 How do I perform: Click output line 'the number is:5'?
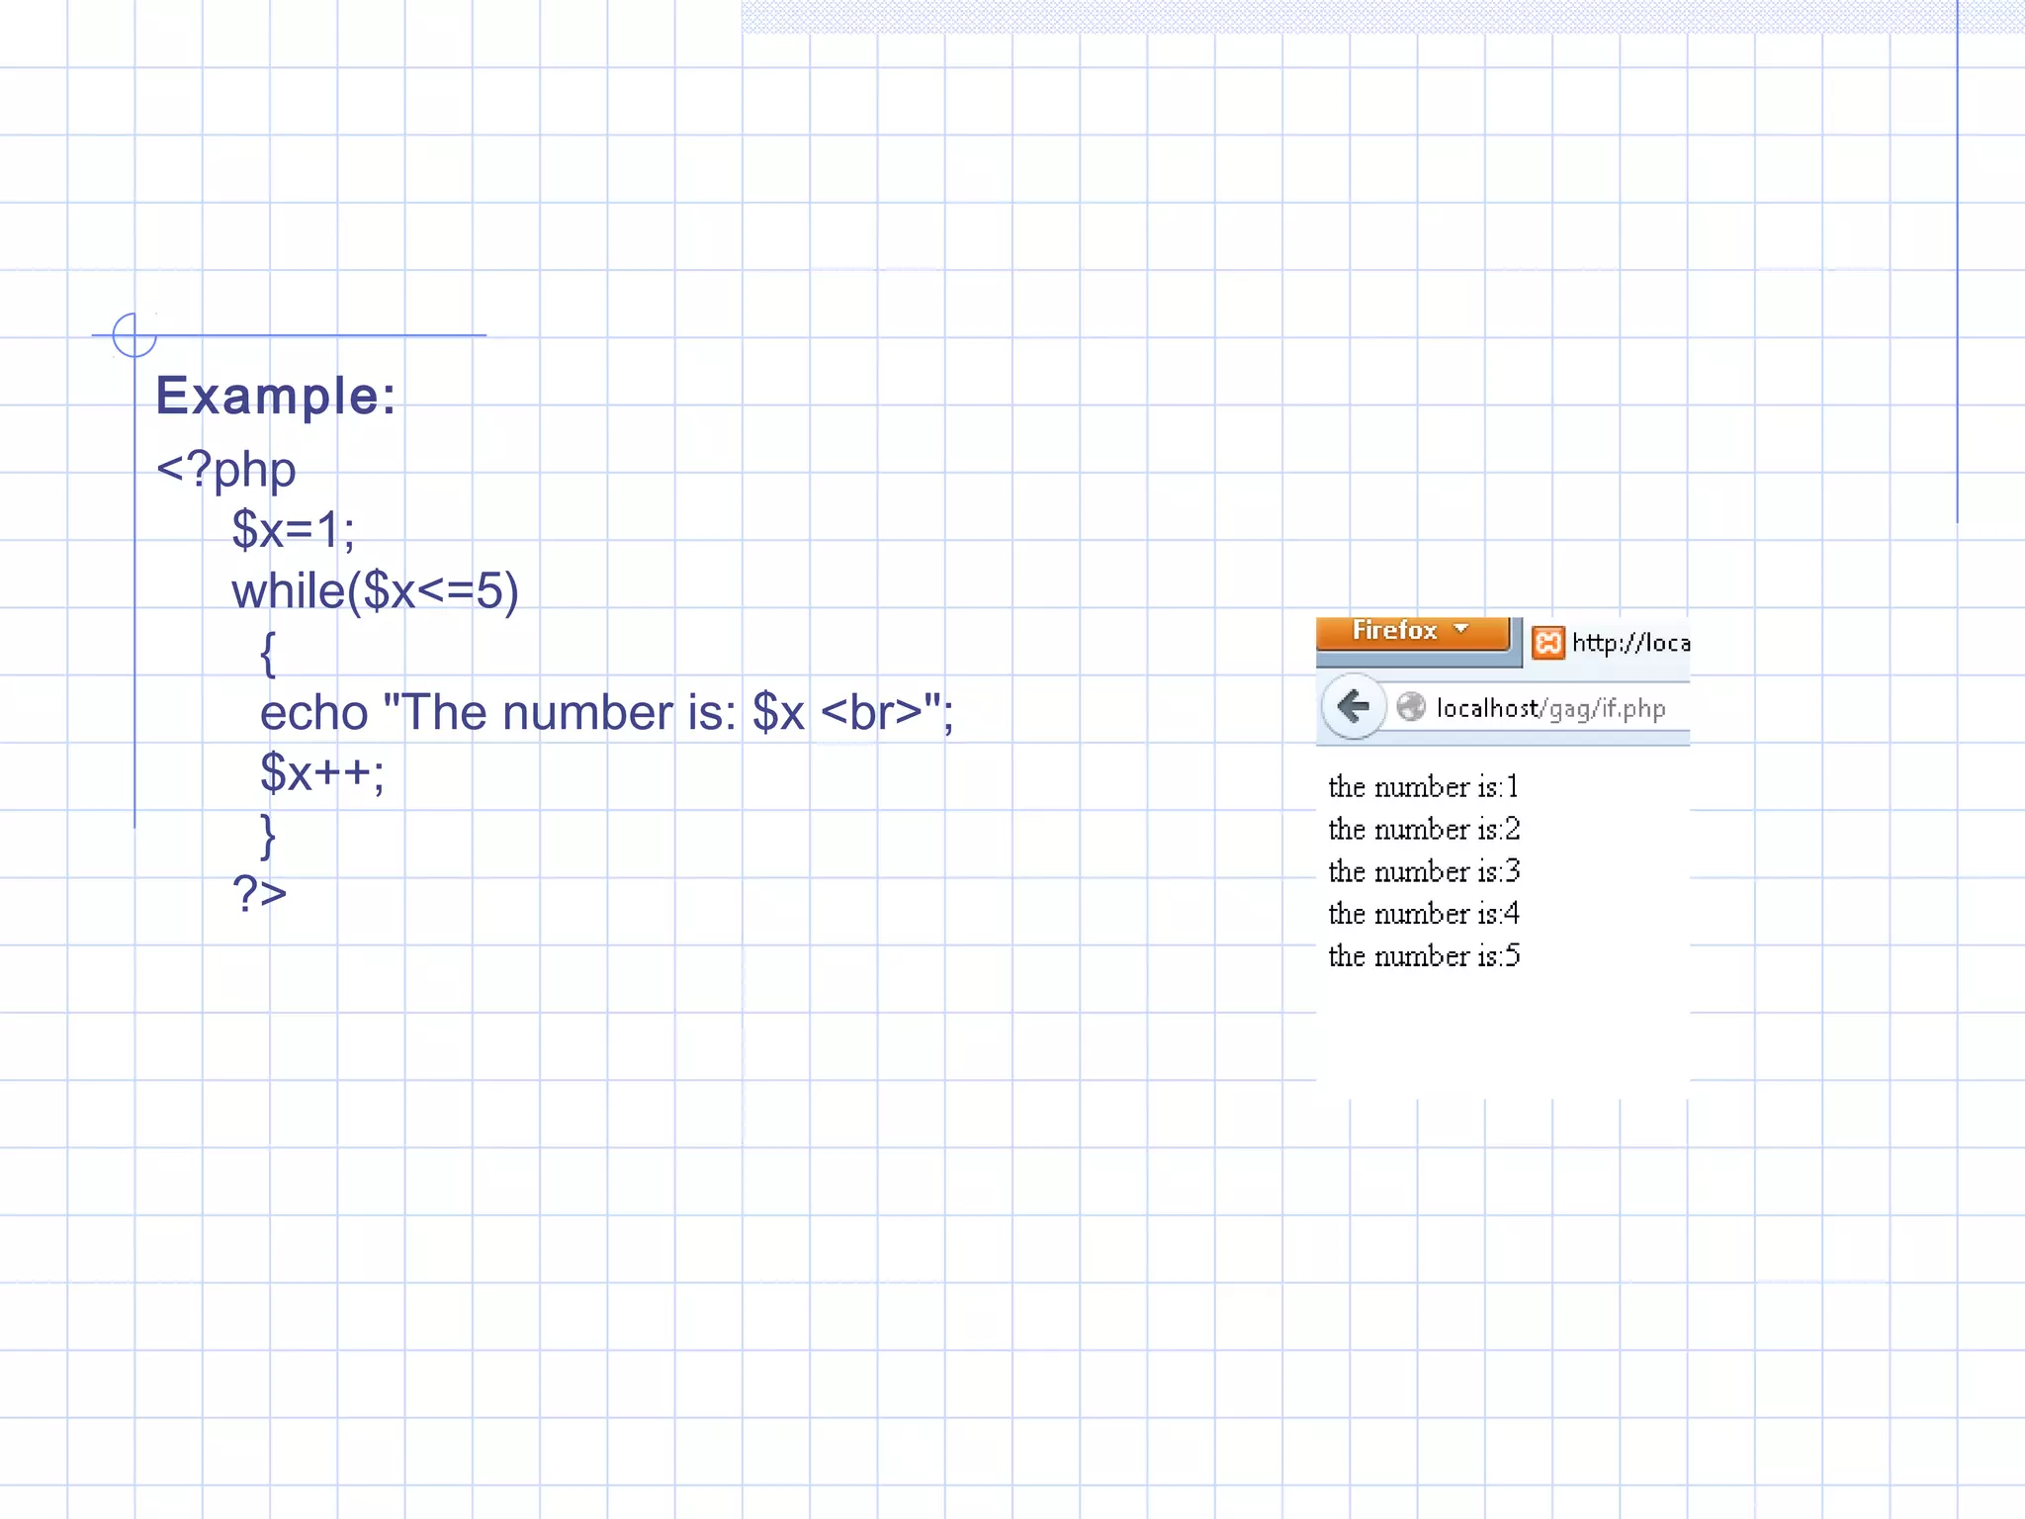[x=1424, y=956]
